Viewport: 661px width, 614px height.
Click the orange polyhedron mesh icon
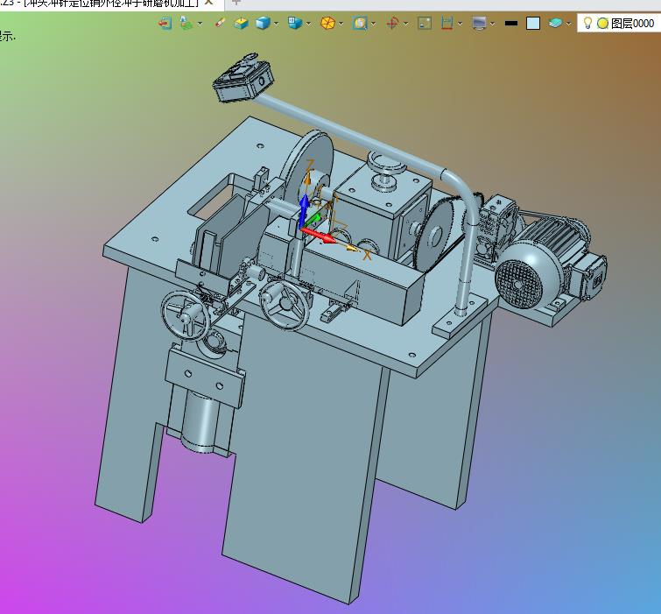coord(327,23)
